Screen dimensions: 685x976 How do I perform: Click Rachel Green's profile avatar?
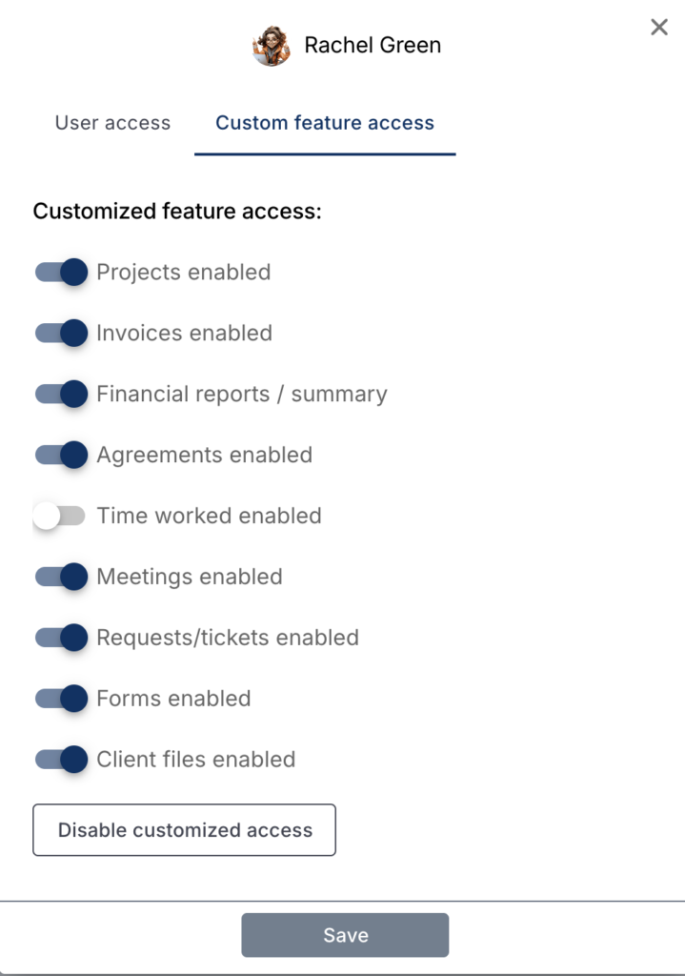click(272, 45)
